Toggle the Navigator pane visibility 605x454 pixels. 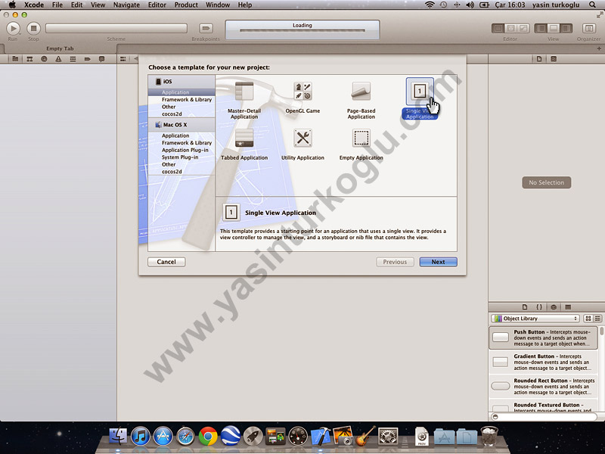point(541,28)
